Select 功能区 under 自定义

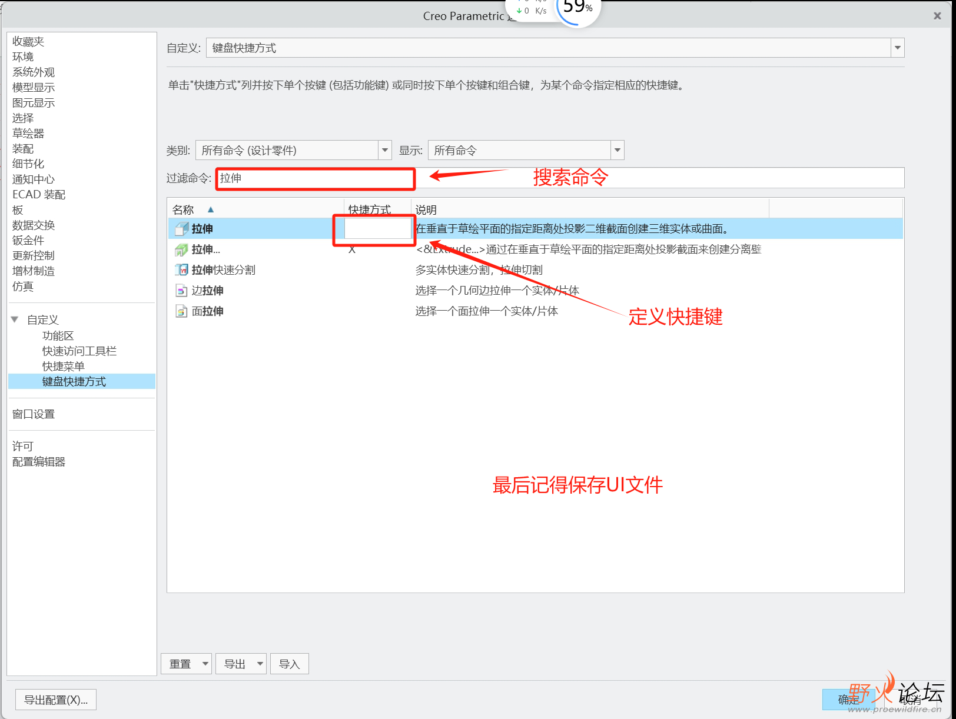click(x=58, y=335)
